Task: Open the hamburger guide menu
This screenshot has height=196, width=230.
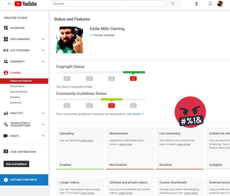Action: click(x=9, y=4)
